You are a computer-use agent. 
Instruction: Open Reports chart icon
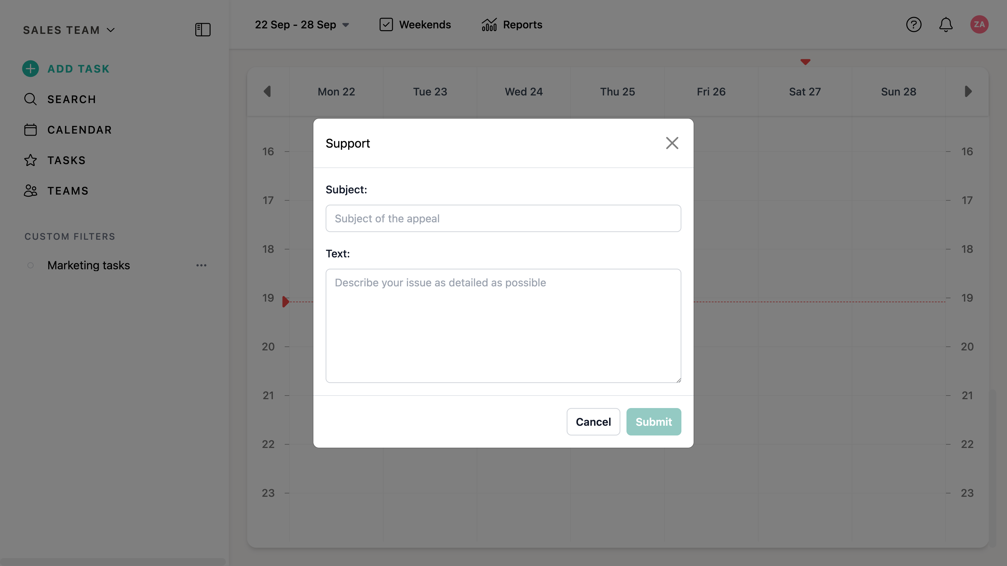pyautogui.click(x=489, y=25)
